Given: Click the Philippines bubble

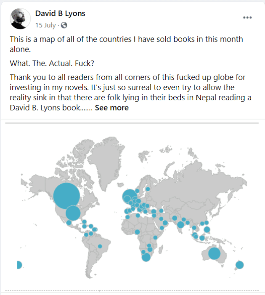Looking at the screenshot, I should [x=207, y=230].
